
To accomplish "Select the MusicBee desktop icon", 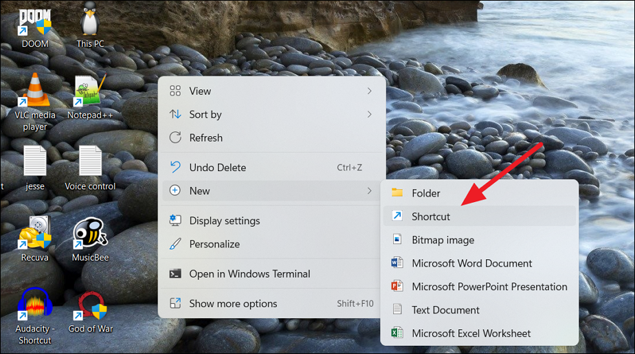I will click(90, 235).
